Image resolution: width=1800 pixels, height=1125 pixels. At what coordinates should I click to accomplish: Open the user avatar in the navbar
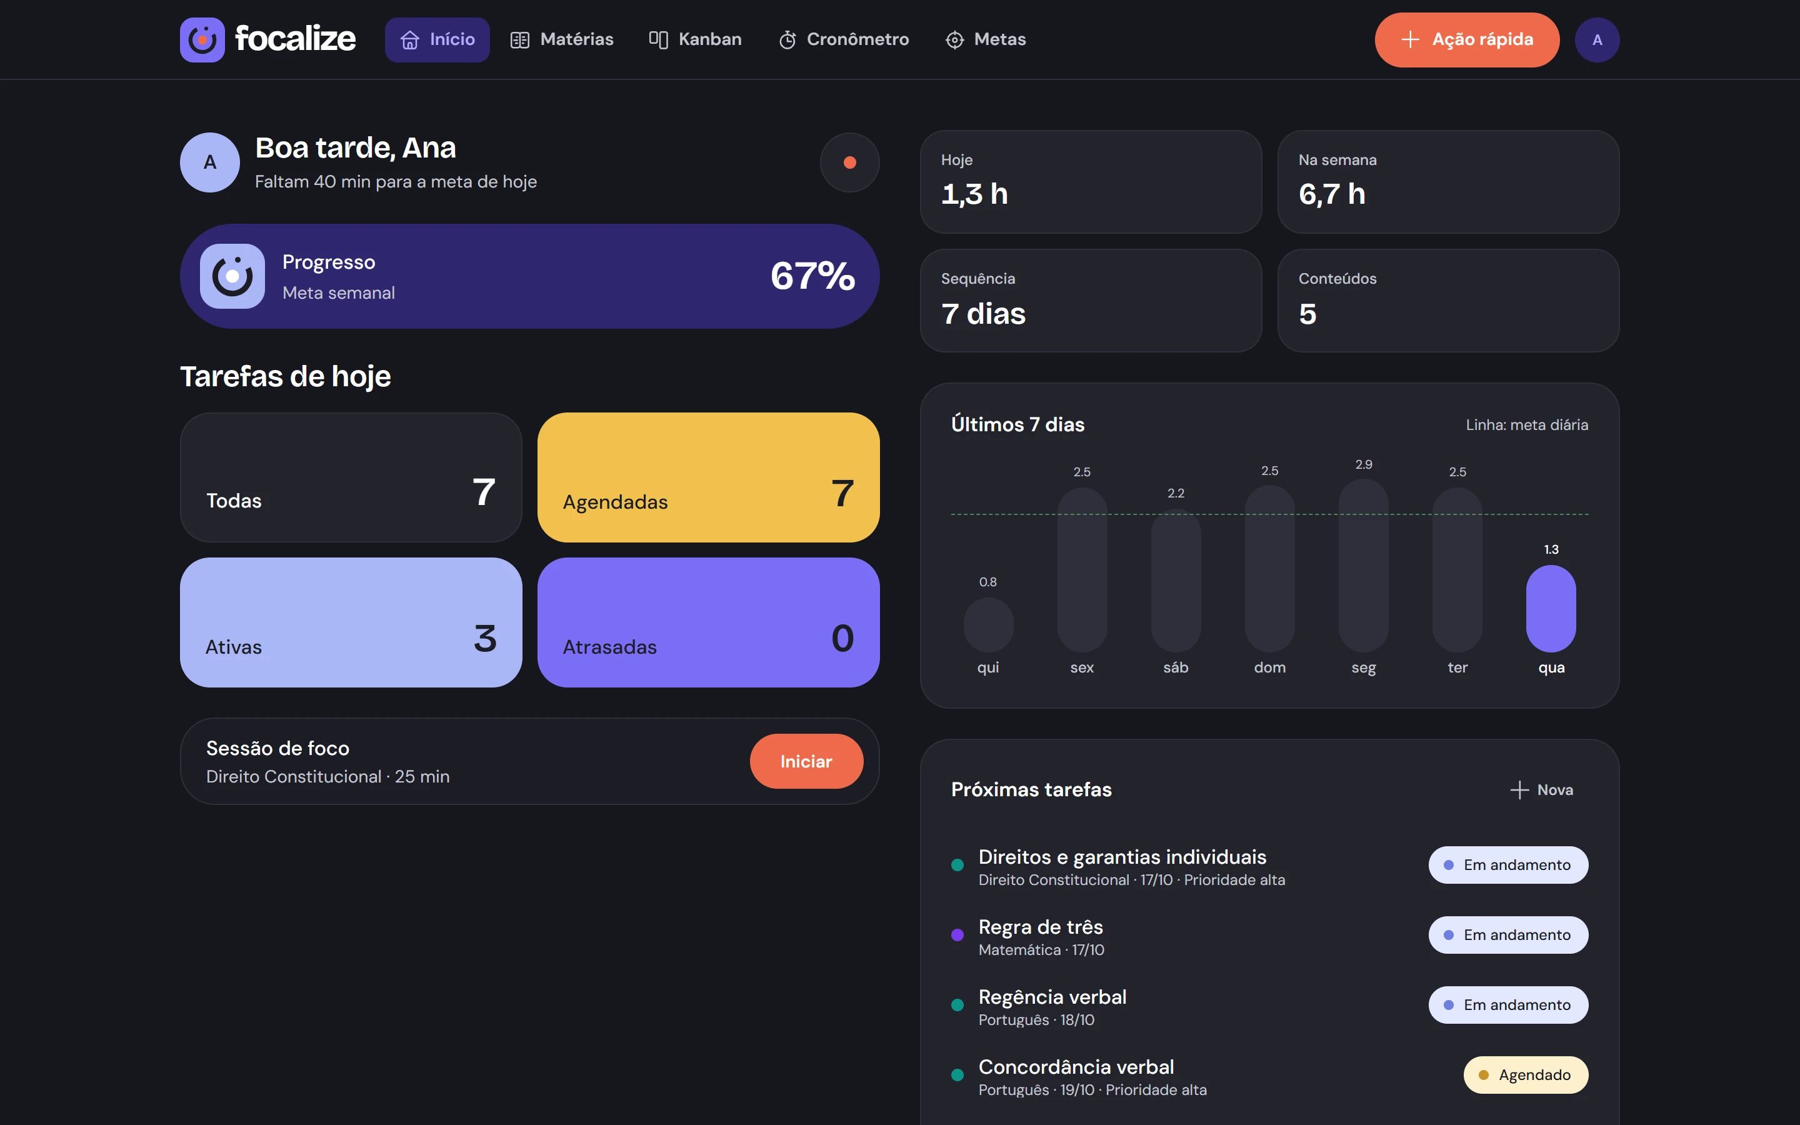[1597, 39]
